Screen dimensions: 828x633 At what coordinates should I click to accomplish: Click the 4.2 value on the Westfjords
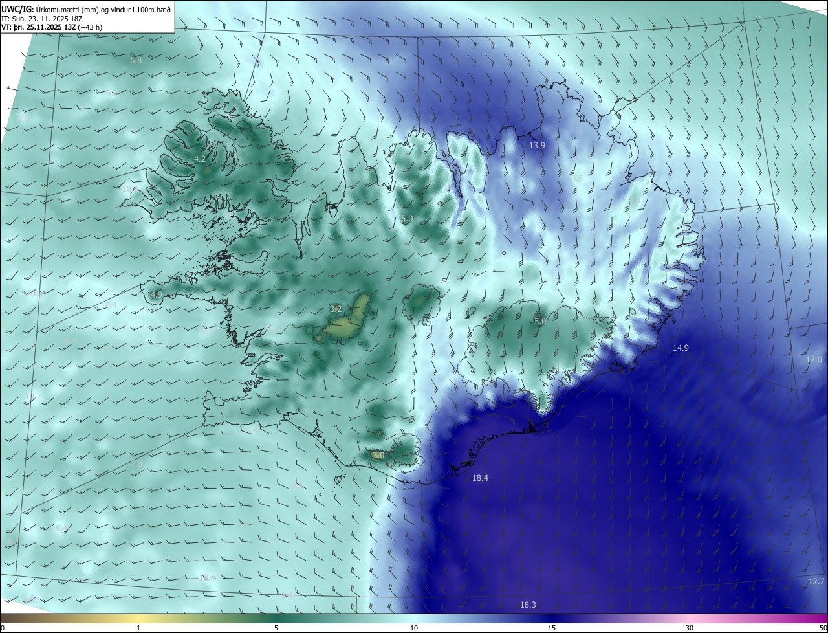coord(200,159)
